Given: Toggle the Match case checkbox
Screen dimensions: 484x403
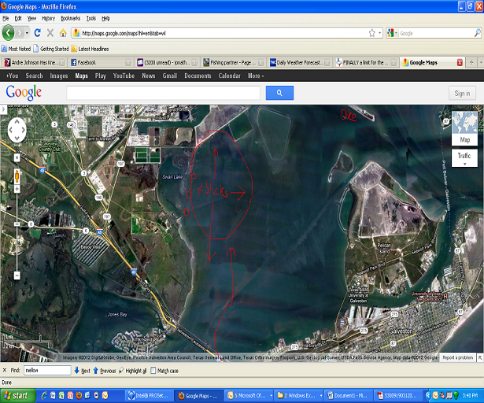Looking at the screenshot, I should click(153, 370).
